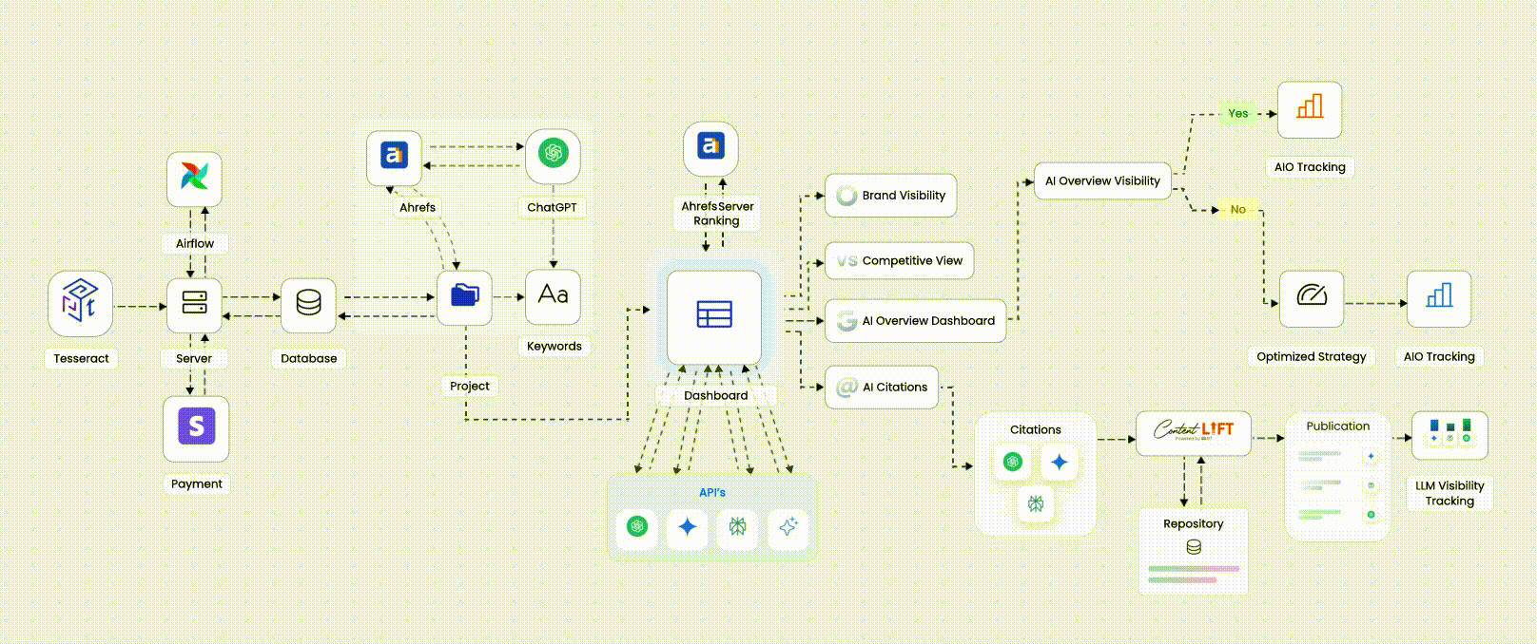Open the LLM Visibility Tracking thumbnail
Screen dimensions: 1537x644
(x=1449, y=435)
